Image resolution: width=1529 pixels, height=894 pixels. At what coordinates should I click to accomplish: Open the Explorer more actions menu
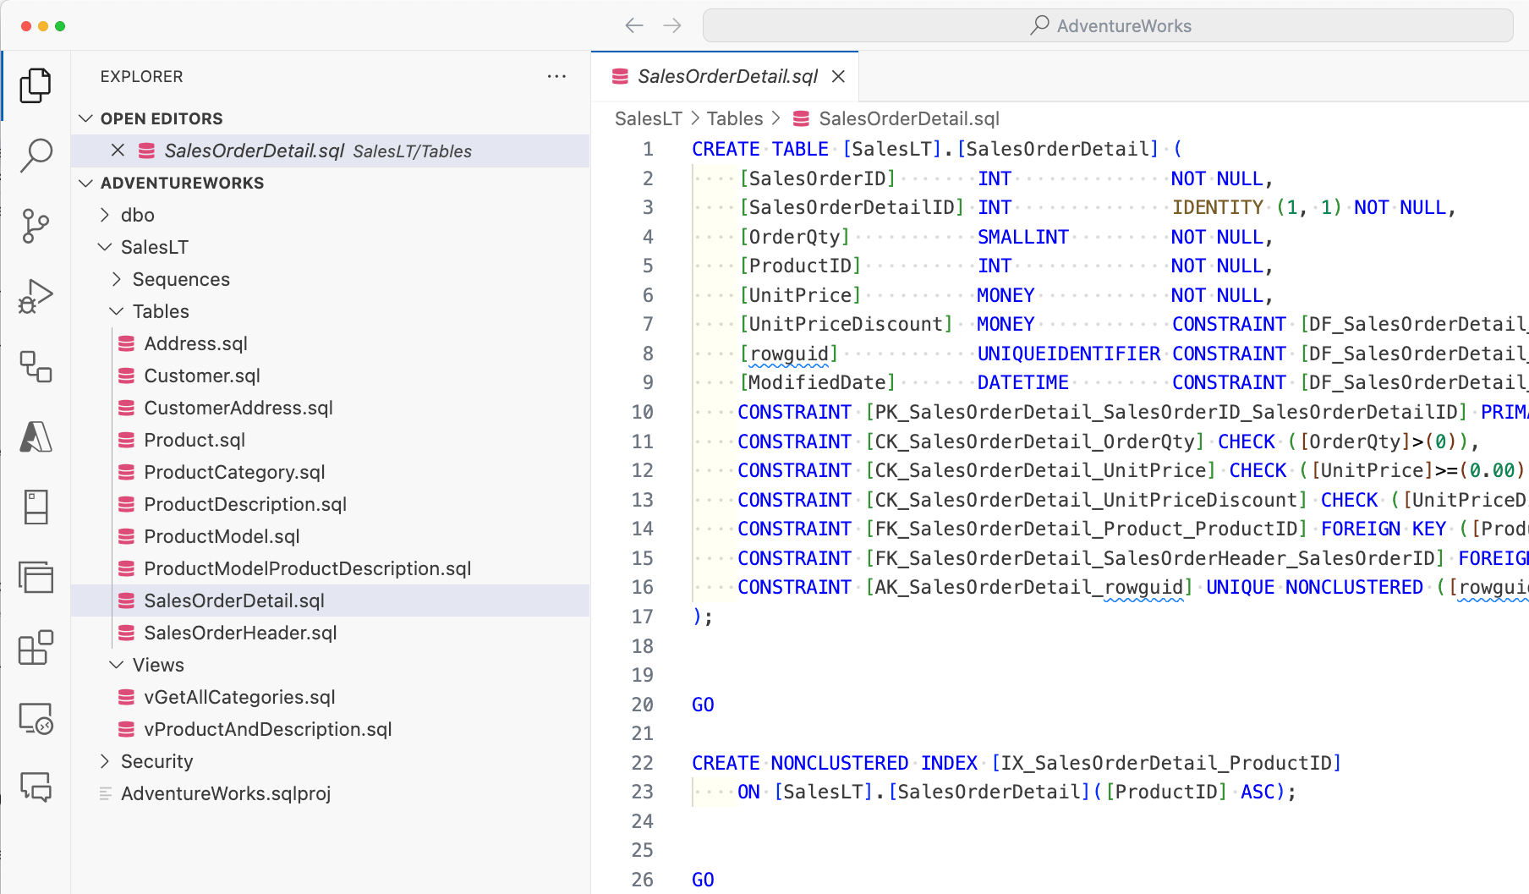point(556,76)
